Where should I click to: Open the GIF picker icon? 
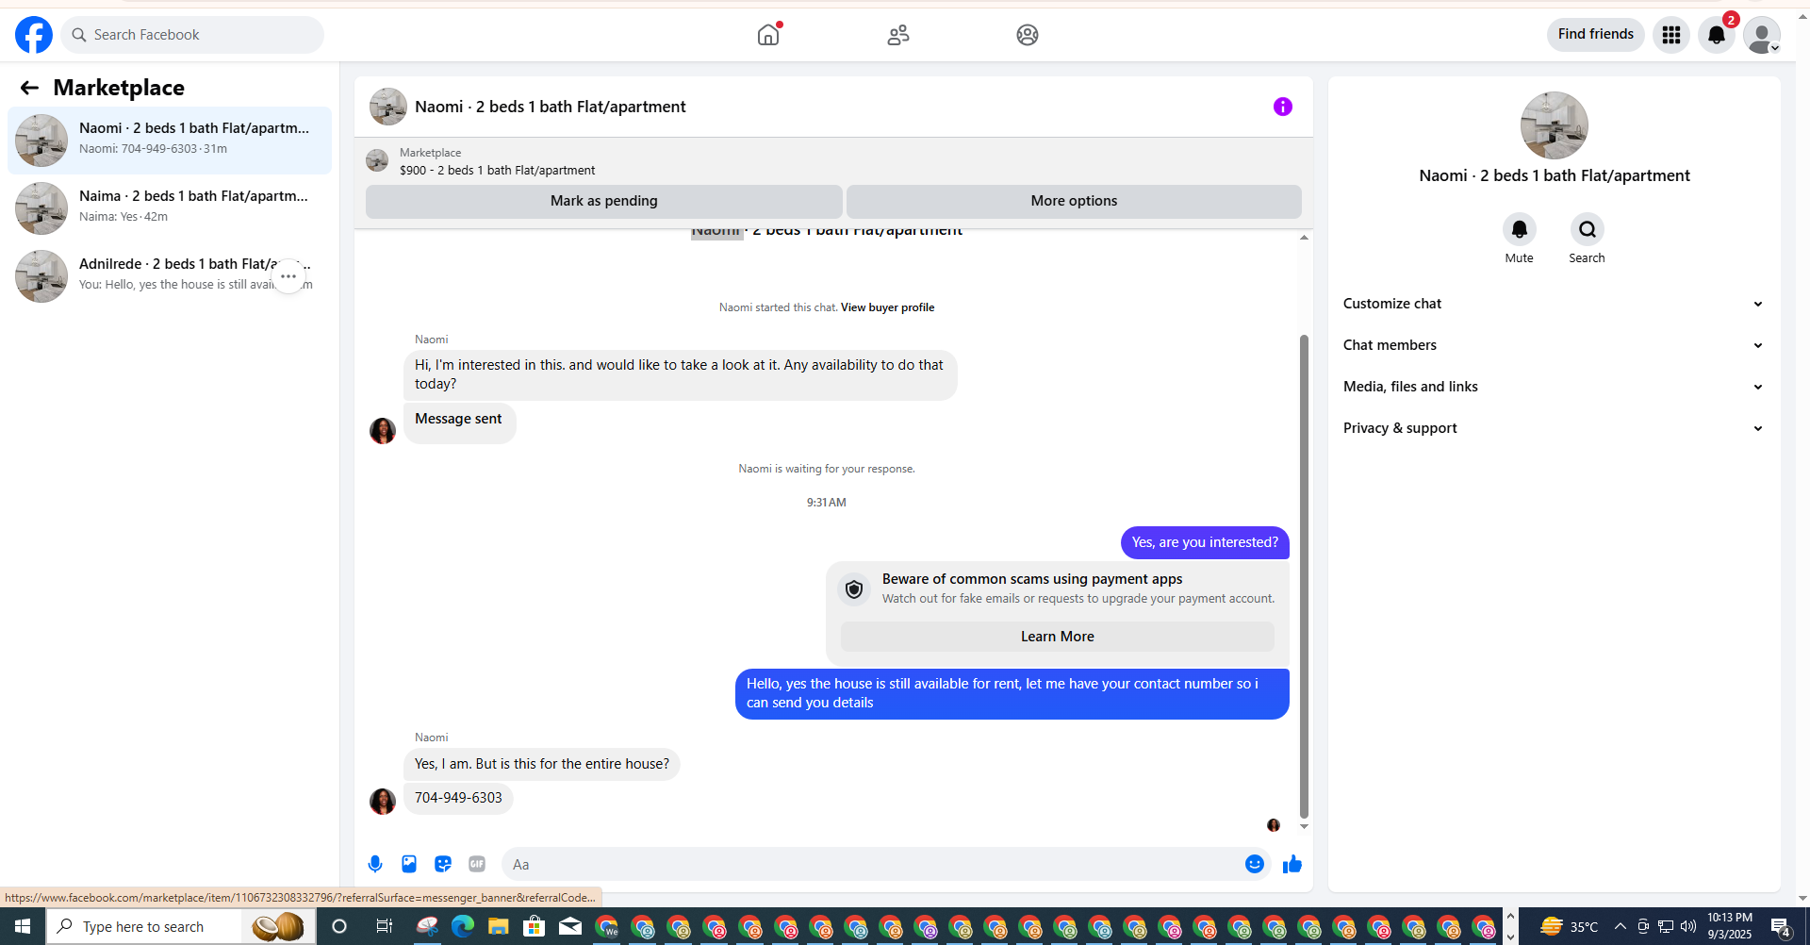[x=477, y=864]
